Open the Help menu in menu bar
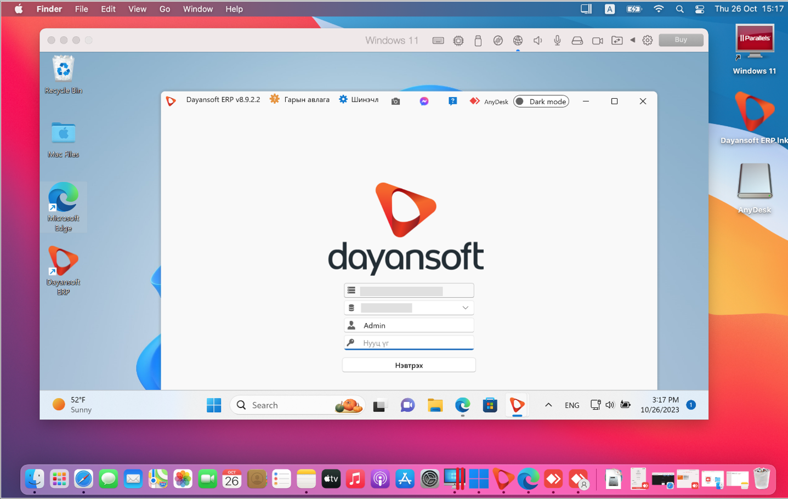788x499 pixels. (x=234, y=9)
